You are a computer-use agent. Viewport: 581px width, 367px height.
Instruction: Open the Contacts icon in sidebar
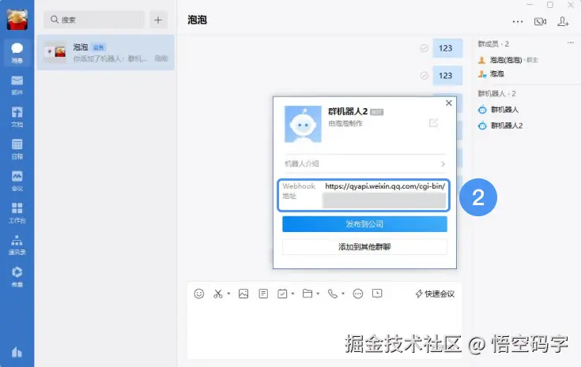pyautogui.click(x=17, y=245)
